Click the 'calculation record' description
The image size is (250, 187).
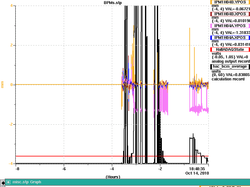(228, 79)
